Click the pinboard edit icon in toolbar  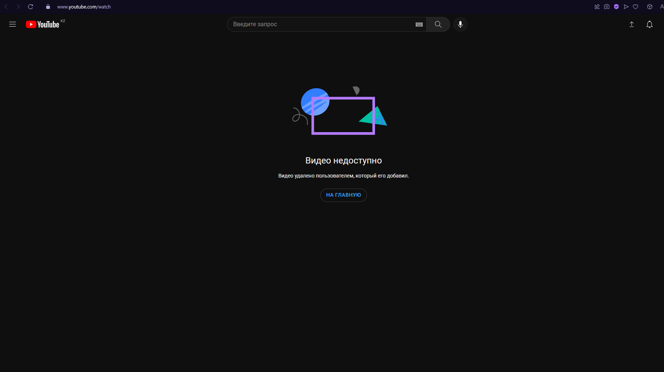tap(597, 7)
